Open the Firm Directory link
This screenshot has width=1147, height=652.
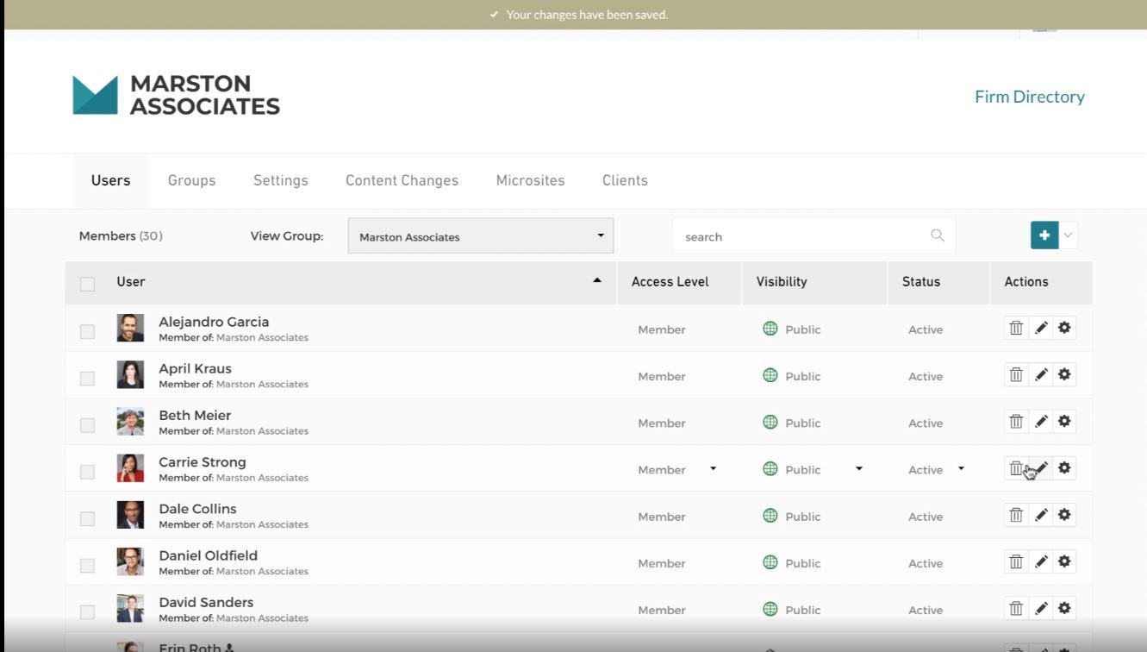(x=1030, y=97)
